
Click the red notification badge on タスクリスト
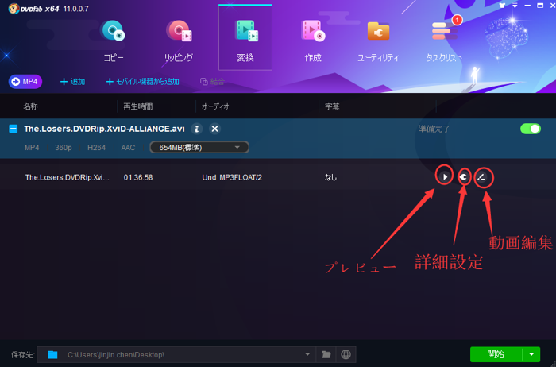point(458,20)
